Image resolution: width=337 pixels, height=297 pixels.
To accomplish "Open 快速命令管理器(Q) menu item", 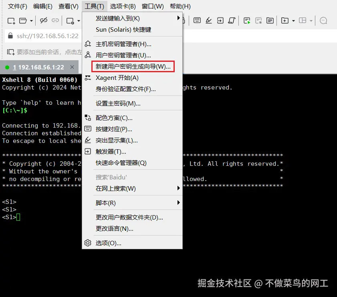I will (132, 163).
